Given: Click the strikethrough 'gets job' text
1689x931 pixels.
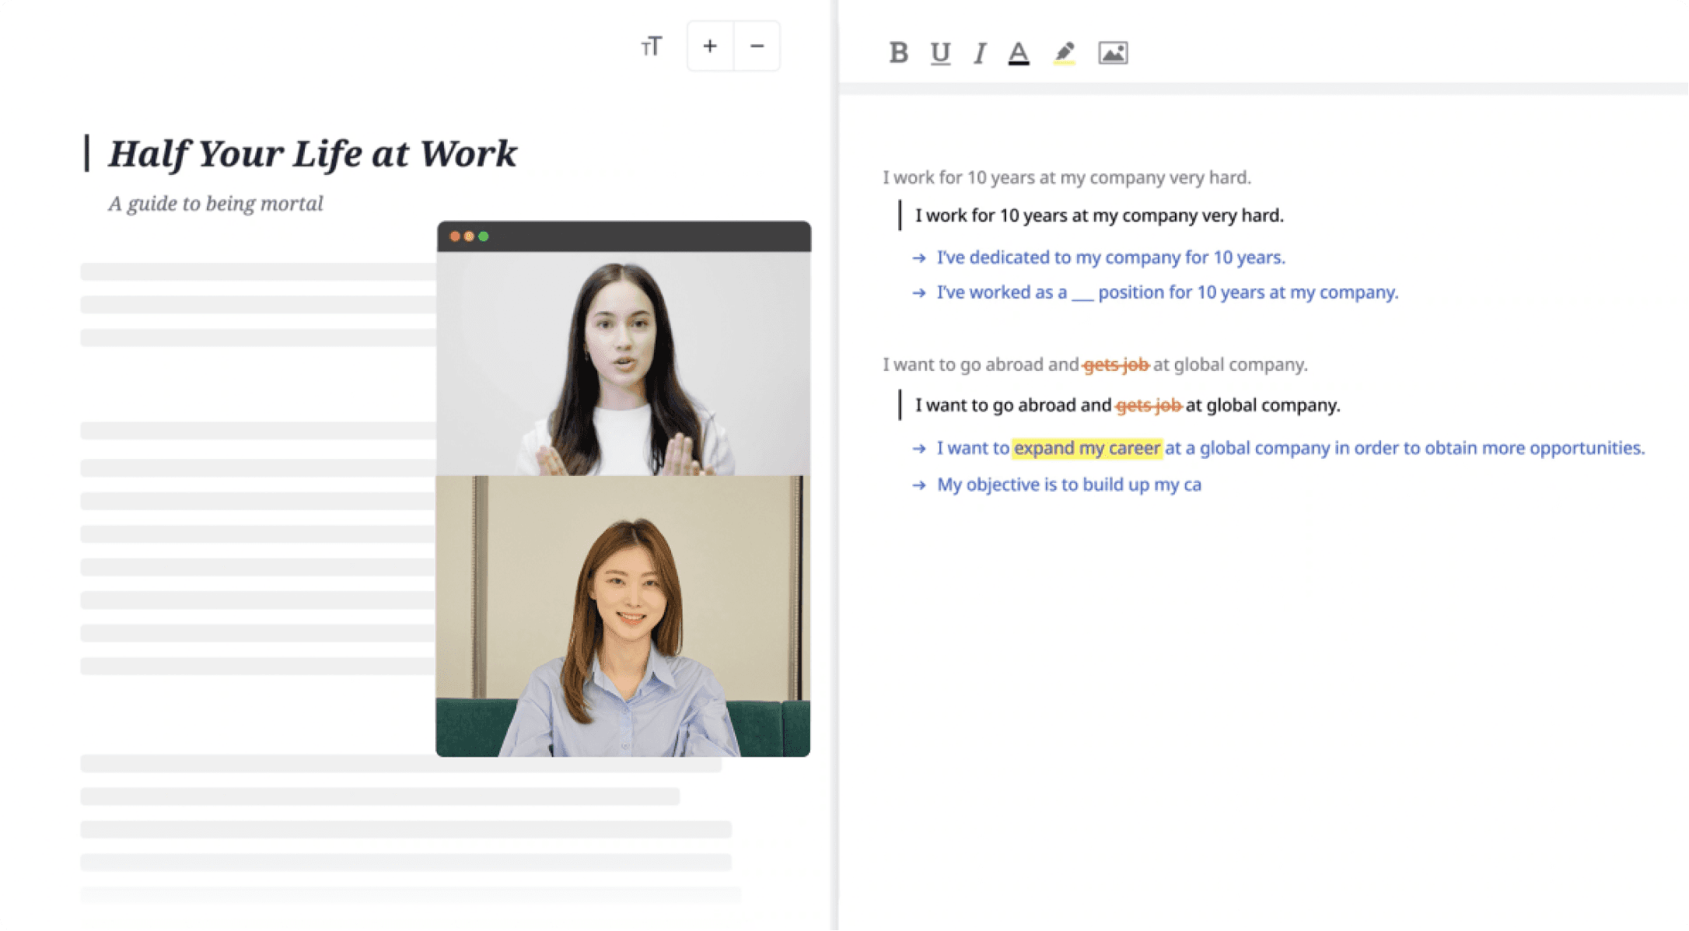Looking at the screenshot, I should [x=1149, y=405].
